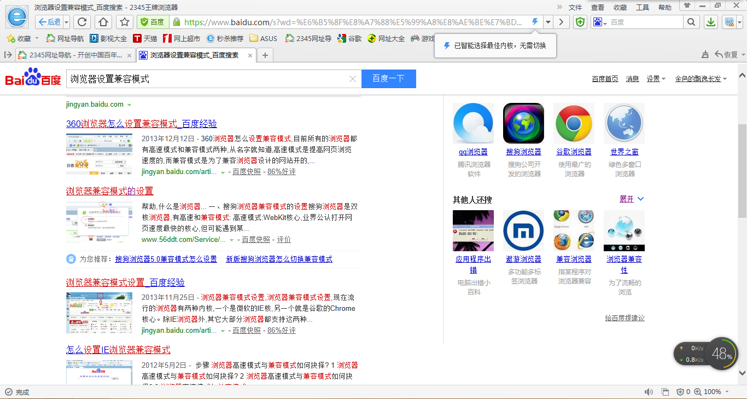The height and width of the screenshot is (399, 747).
Task: Click the lightning kernel-mode icon in address bar
Action: [x=535, y=22]
